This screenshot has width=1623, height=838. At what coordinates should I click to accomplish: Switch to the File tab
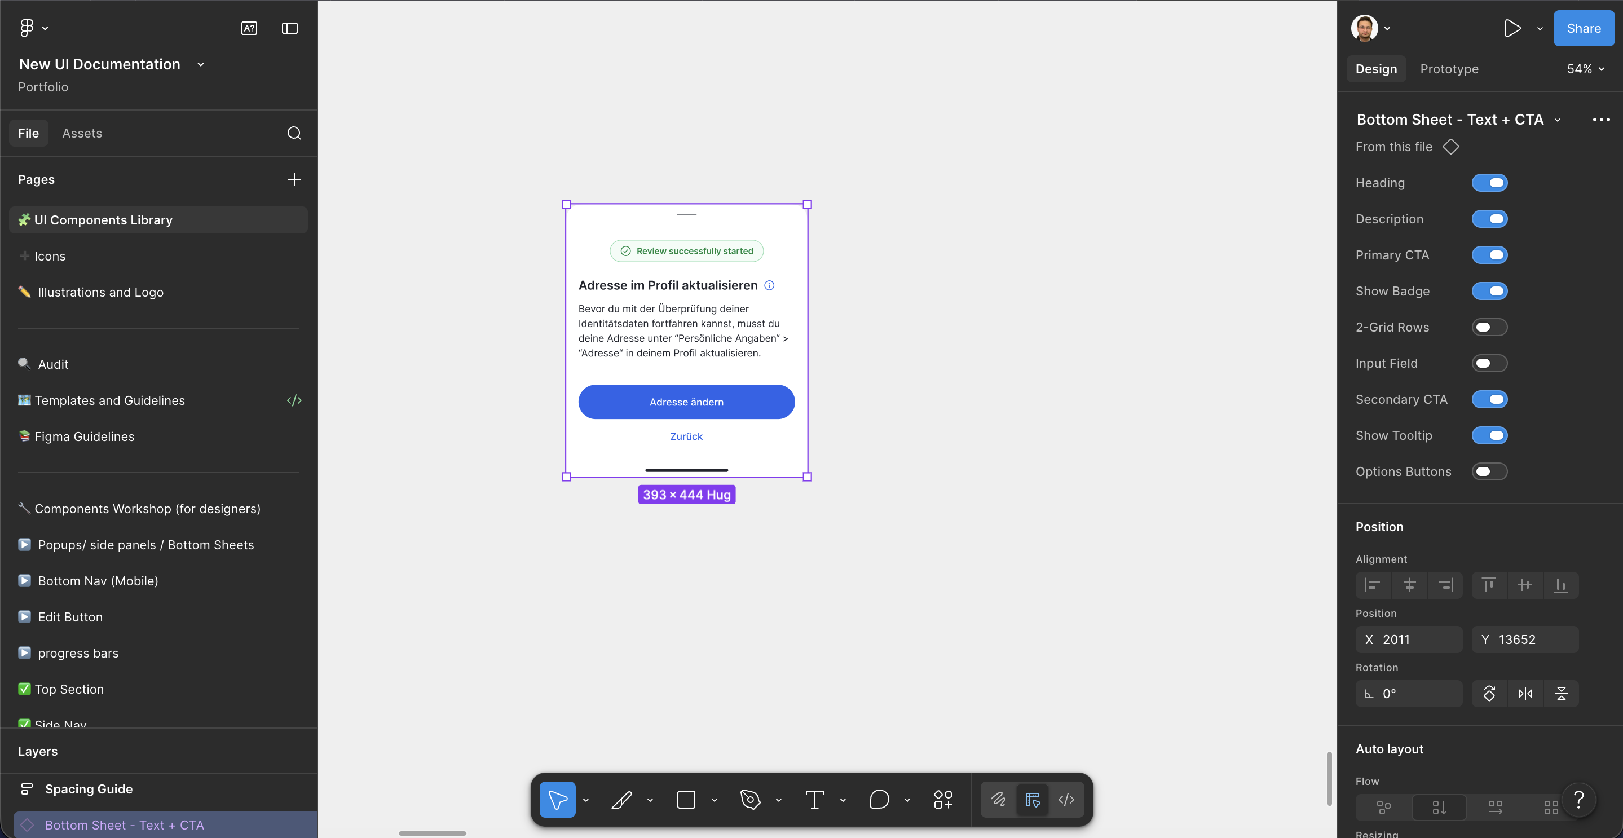coord(28,133)
